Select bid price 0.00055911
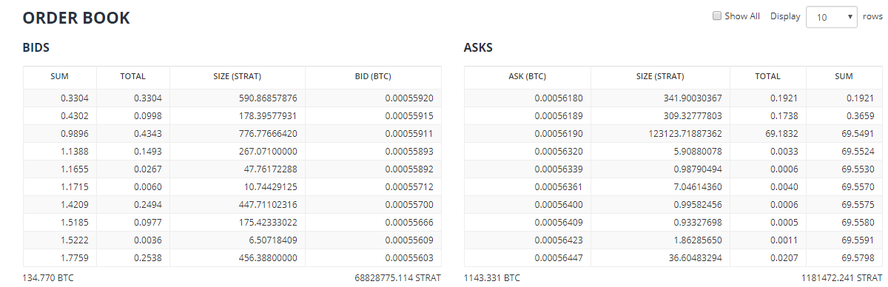 pos(408,134)
